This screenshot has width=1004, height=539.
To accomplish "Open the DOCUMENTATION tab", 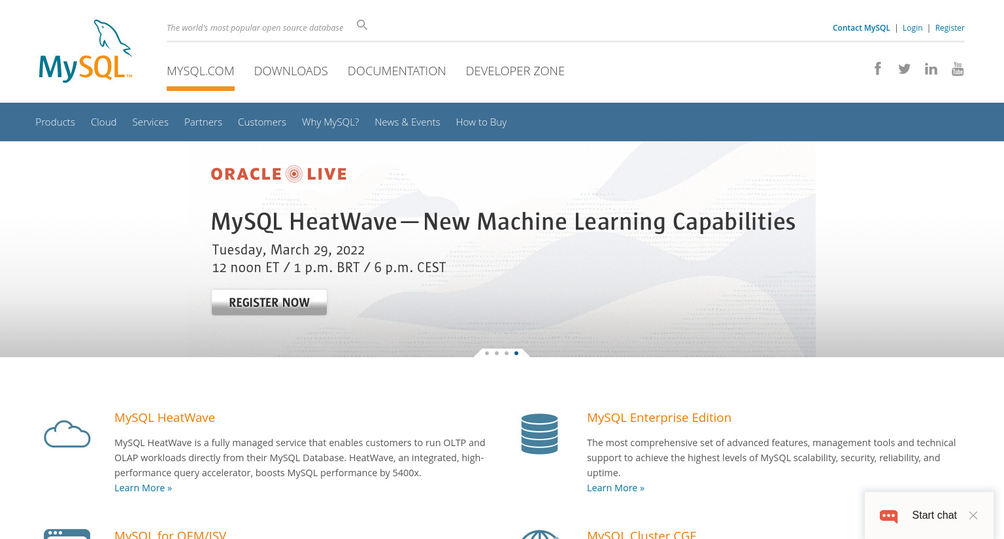I will coord(397,71).
